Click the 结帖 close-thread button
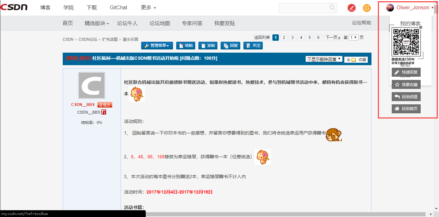439x217 pixels. coord(186,46)
